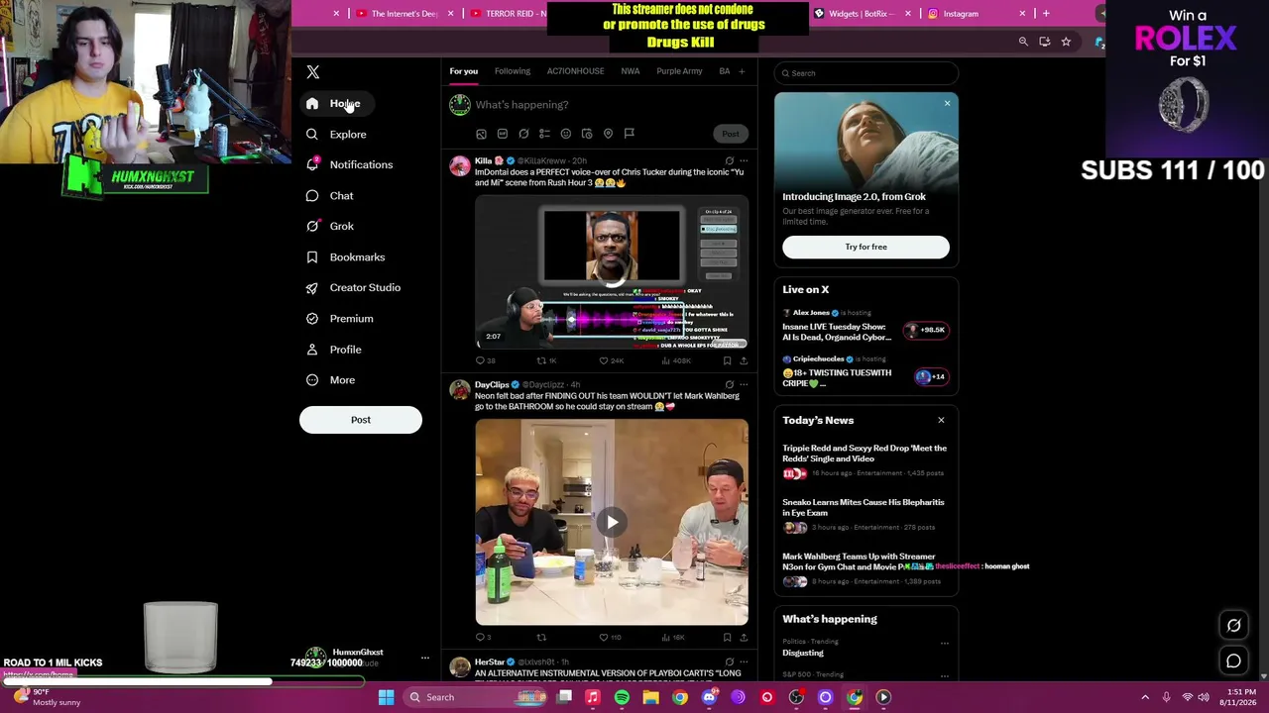The height and width of the screenshot is (713, 1269).
Task: Open Chat in the sidebar
Action: (x=329, y=196)
